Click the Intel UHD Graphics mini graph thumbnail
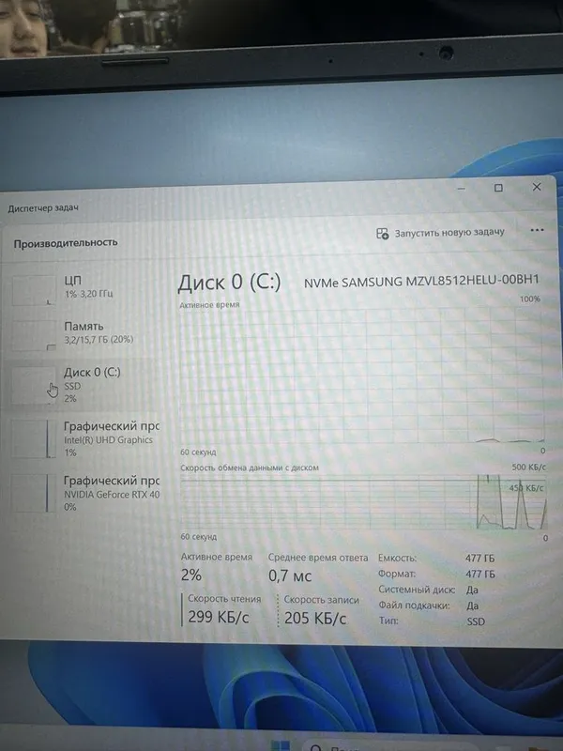 34,438
